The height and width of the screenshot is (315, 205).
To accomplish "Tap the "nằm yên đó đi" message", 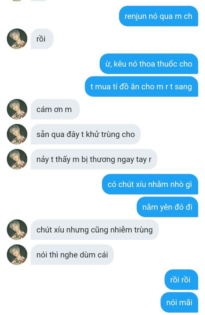I will click(167, 207).
